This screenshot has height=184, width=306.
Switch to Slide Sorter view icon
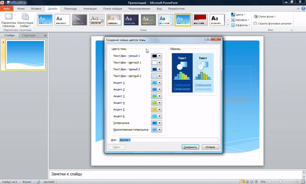247,182
